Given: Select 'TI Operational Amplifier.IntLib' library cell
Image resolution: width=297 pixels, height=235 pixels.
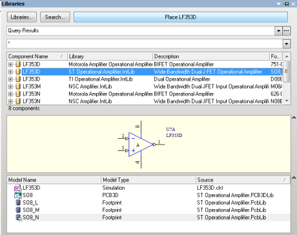Looking at the screenshot, I should 101,79.
